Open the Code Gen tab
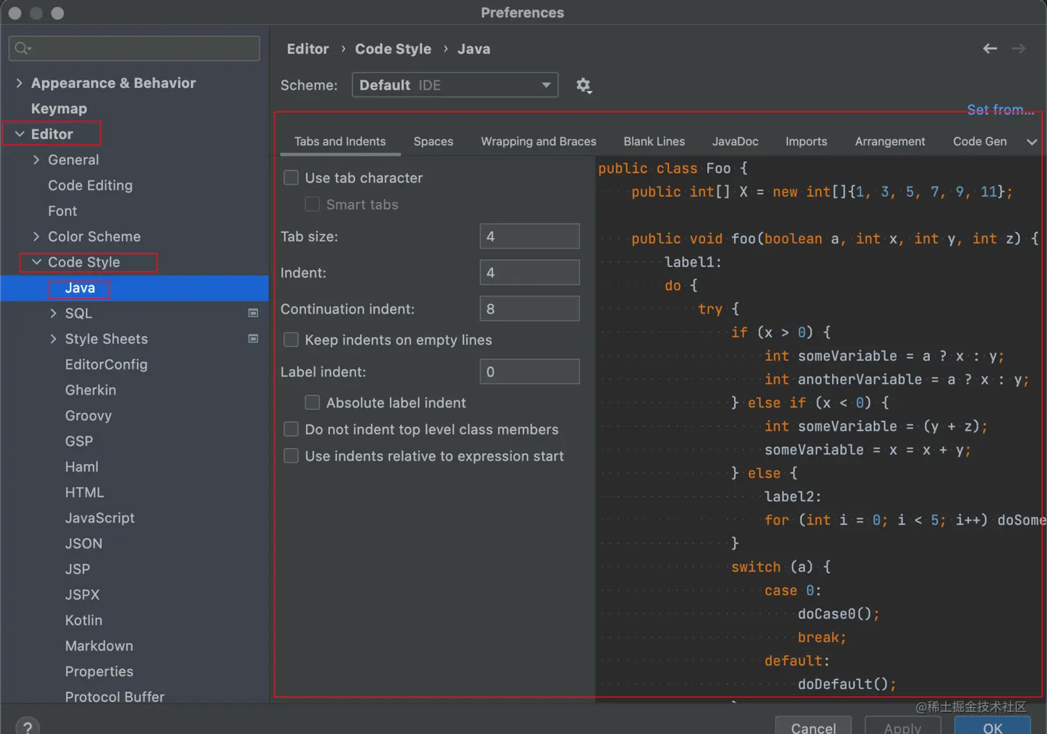1047x734 pixels. coord(980,141)
